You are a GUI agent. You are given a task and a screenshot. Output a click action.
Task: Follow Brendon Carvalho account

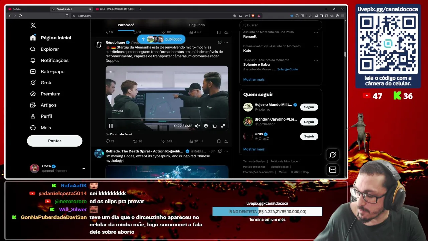tap(309, 122)
